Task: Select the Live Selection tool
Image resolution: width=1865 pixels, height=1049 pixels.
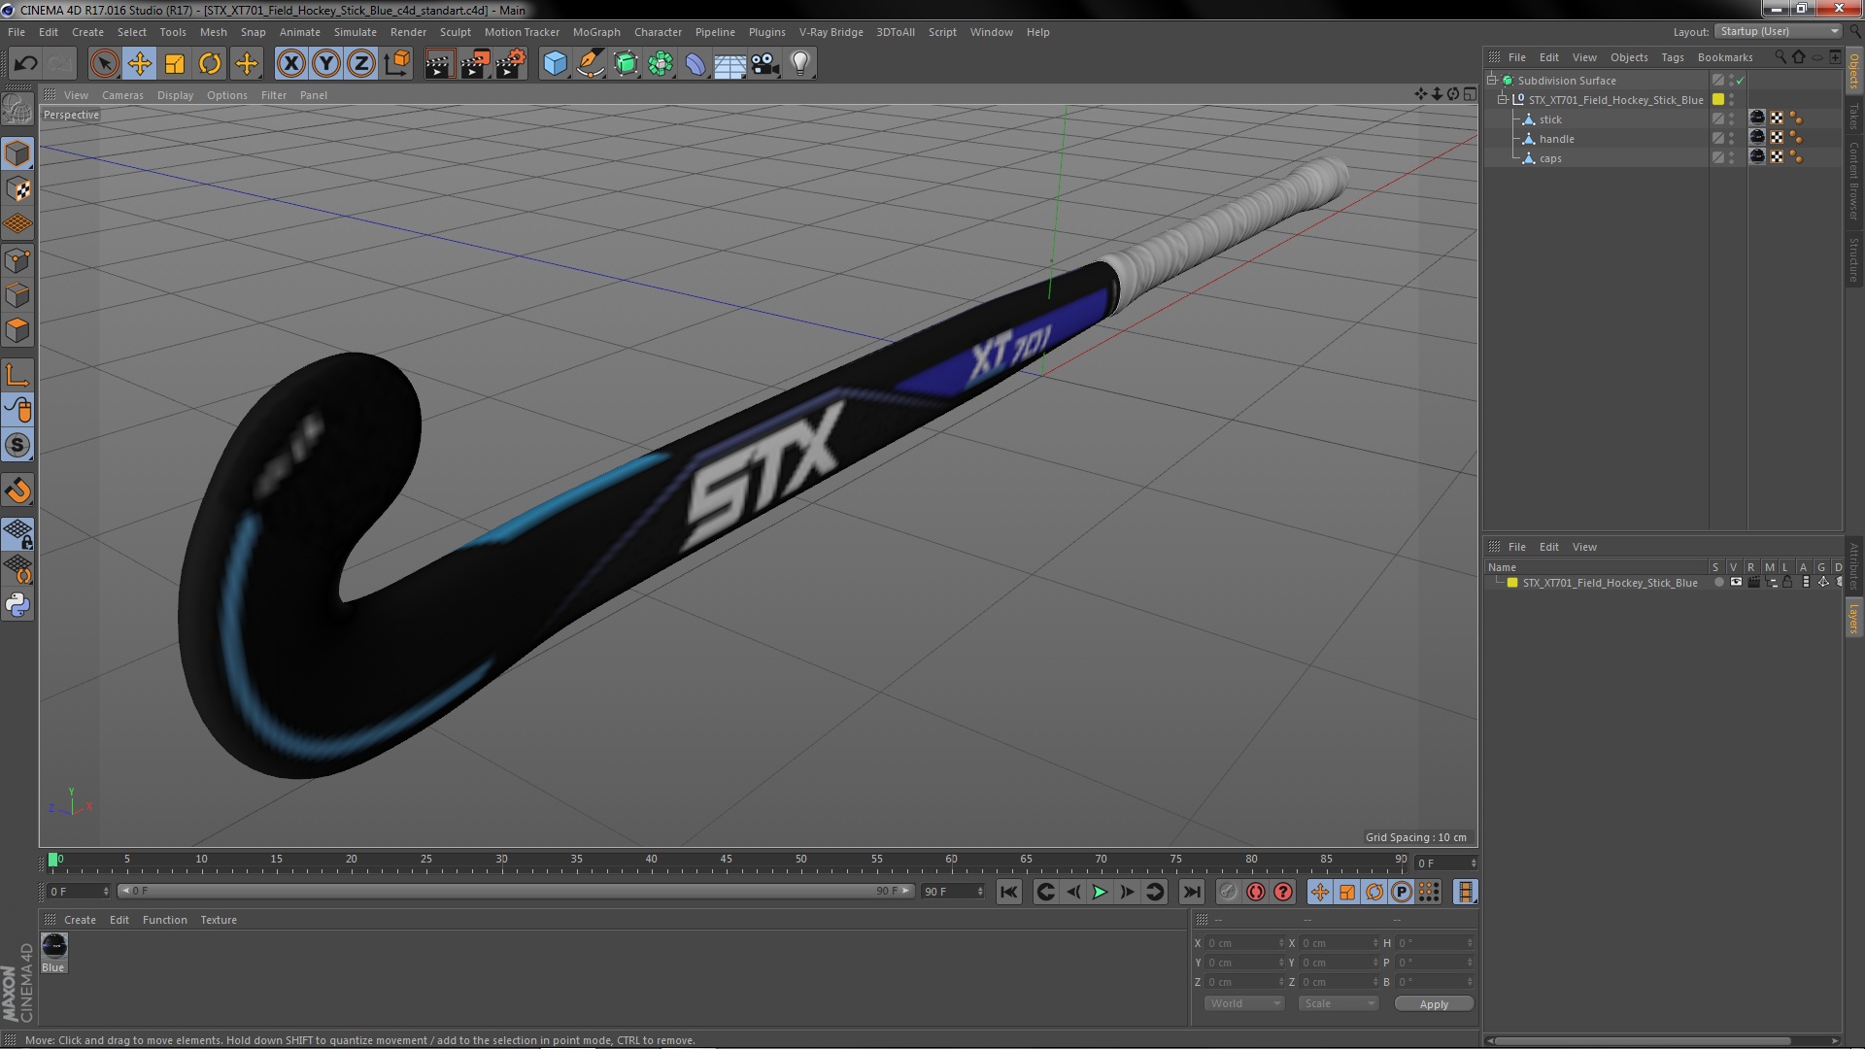Action: pyautogui.click(x=104, y=64)
